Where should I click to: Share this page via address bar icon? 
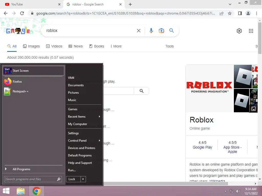click(x=222, y=13)
